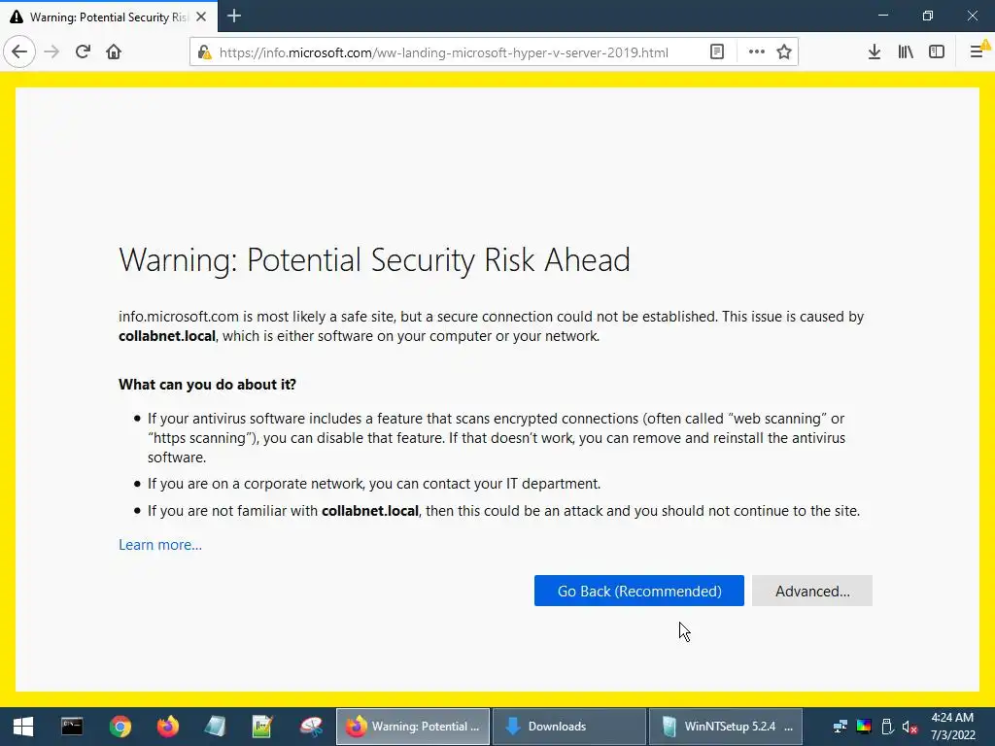Toggle the sidebar panel icon

[937, 52]
